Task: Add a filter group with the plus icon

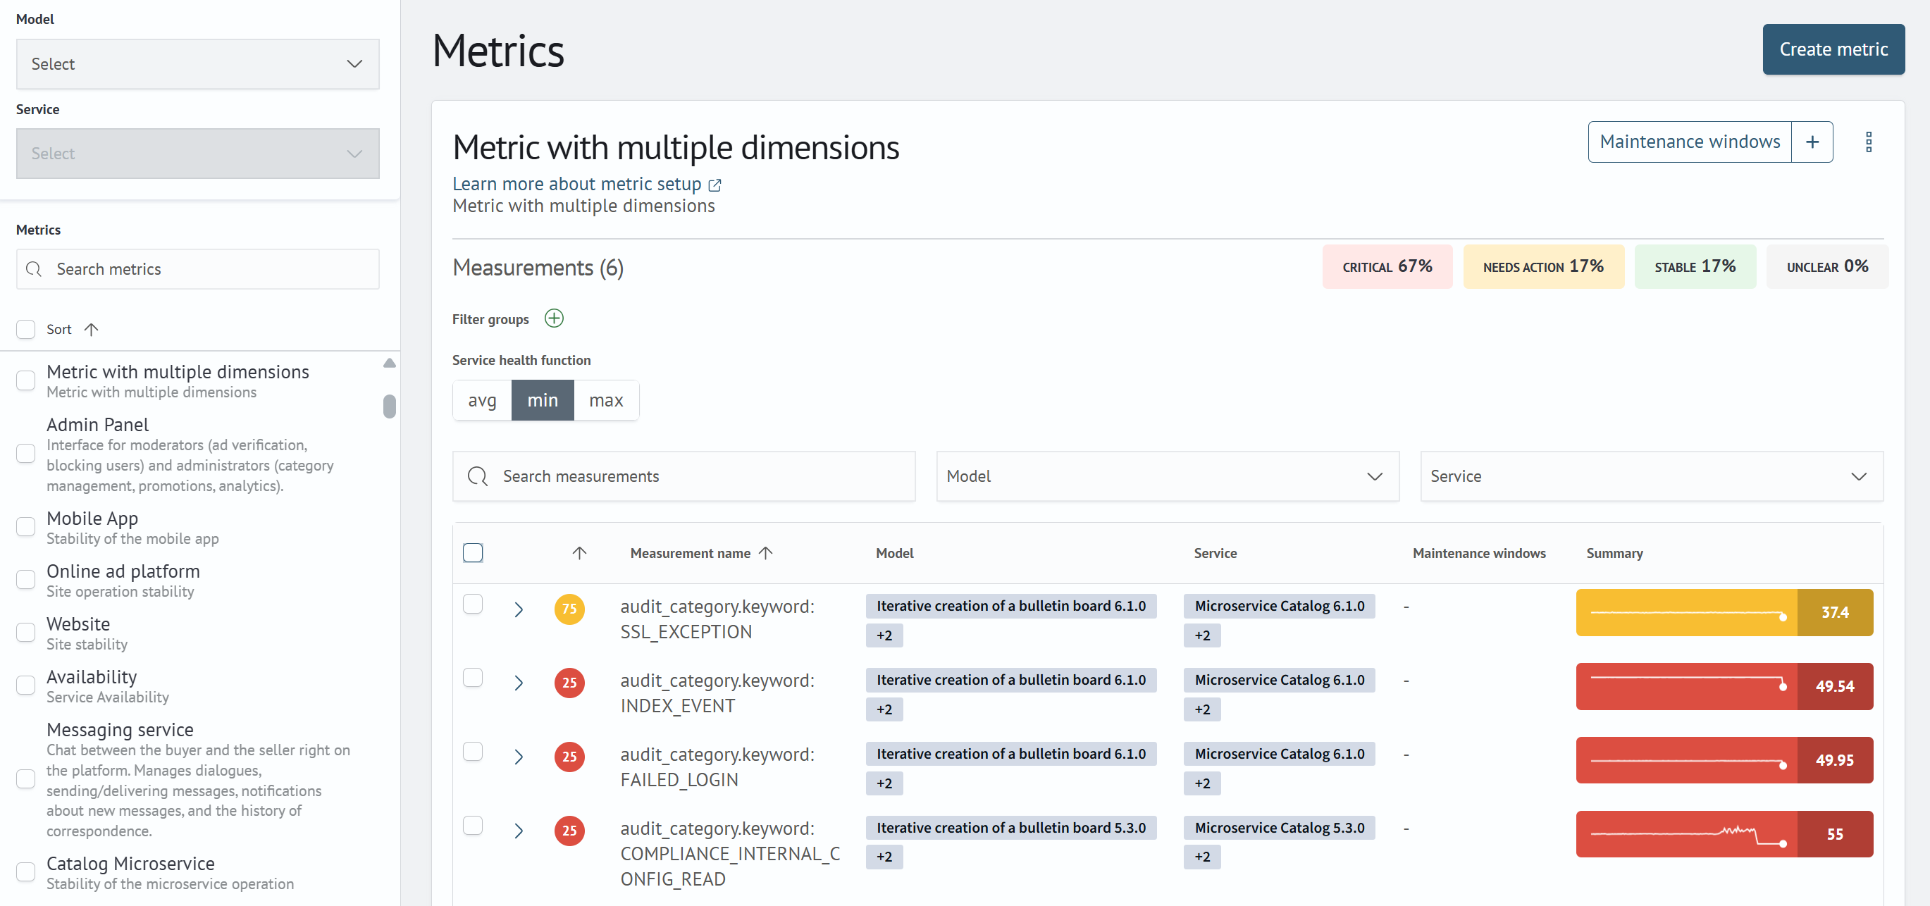Action: pos(554,318)
